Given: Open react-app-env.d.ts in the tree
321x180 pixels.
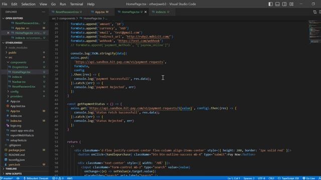Looking at the screenshot, I should point(22,130).
